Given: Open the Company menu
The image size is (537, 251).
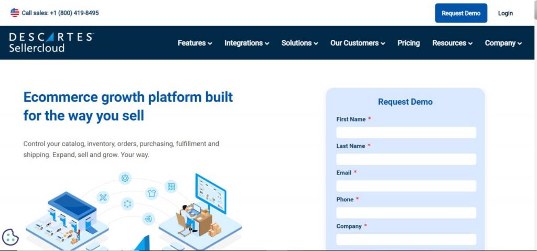Looking at the screenshot, I should 503,43.
